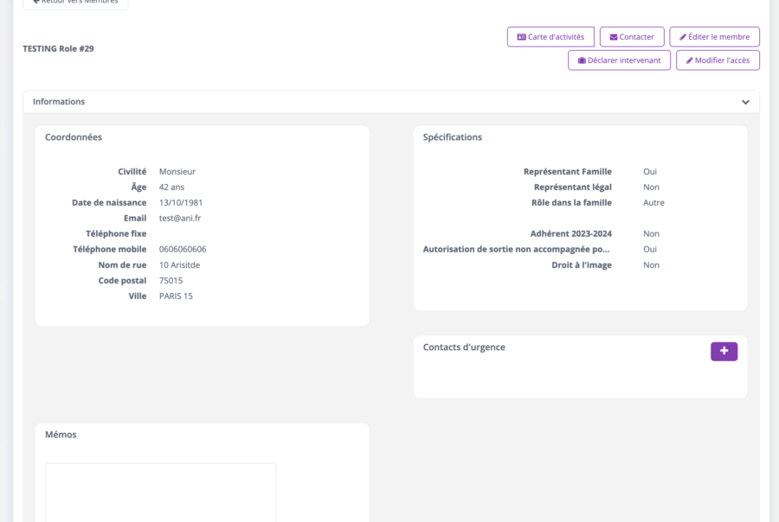Screen dimensions: 779x522
Task: Click the Mémos heading
Action: pos(61,435)
